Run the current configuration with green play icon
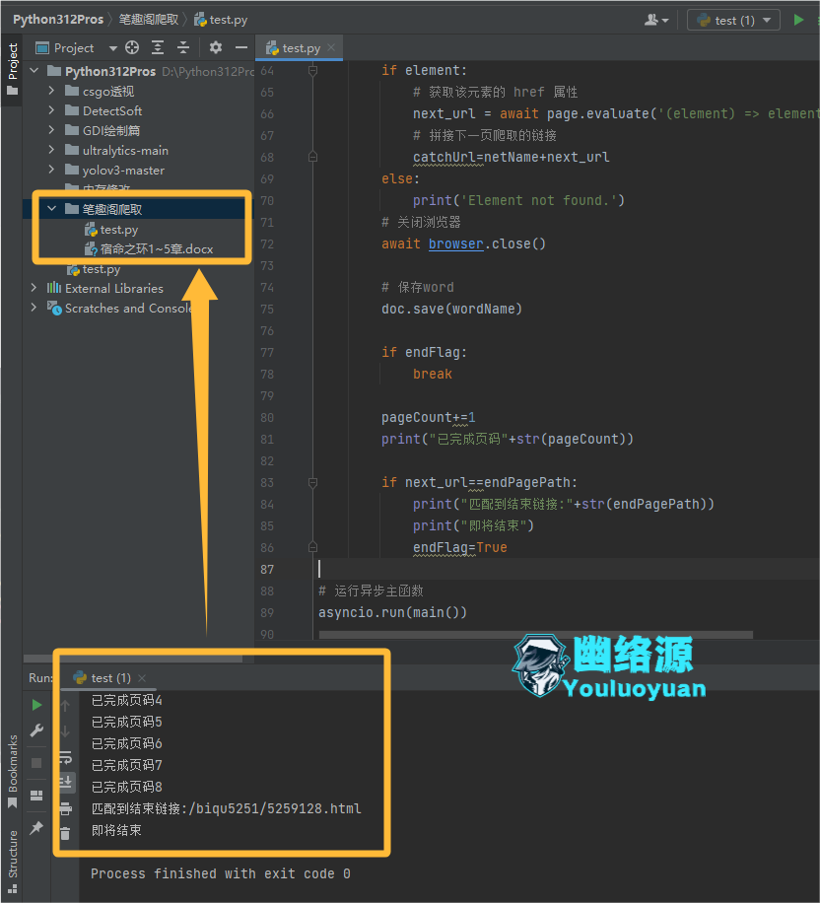Viewport: 820px width, 903px height. [x=798, y=19]
